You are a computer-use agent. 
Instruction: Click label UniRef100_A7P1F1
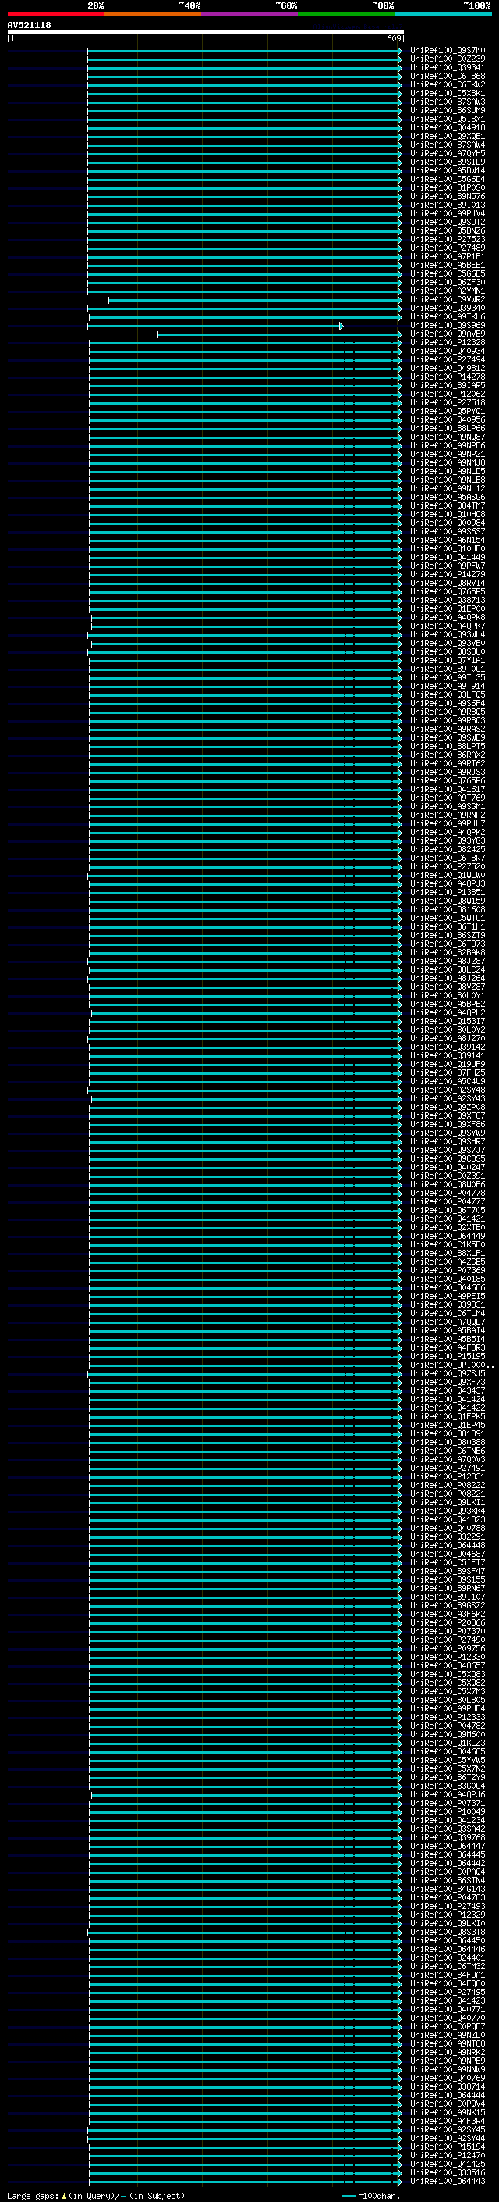[448, 256]
